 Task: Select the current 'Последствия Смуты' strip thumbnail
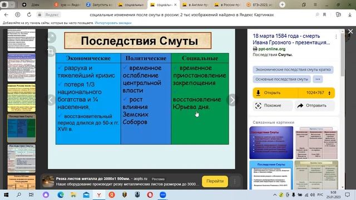coord(22,128)
